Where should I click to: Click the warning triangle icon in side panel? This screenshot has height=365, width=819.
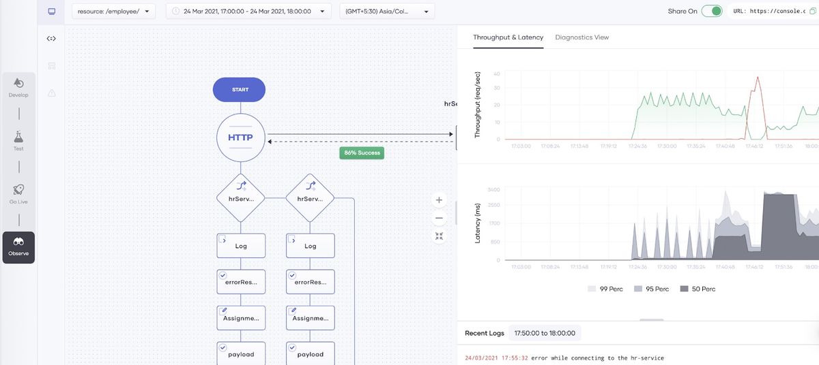(x=51, y=93)
